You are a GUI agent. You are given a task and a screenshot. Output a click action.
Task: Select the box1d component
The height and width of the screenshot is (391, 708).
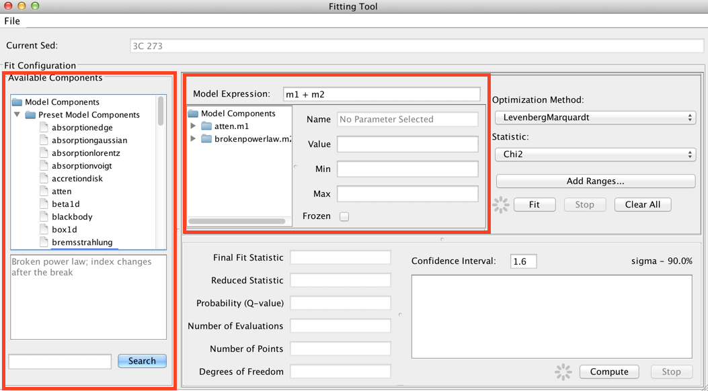pyautogui.click(x=64, y=230)
